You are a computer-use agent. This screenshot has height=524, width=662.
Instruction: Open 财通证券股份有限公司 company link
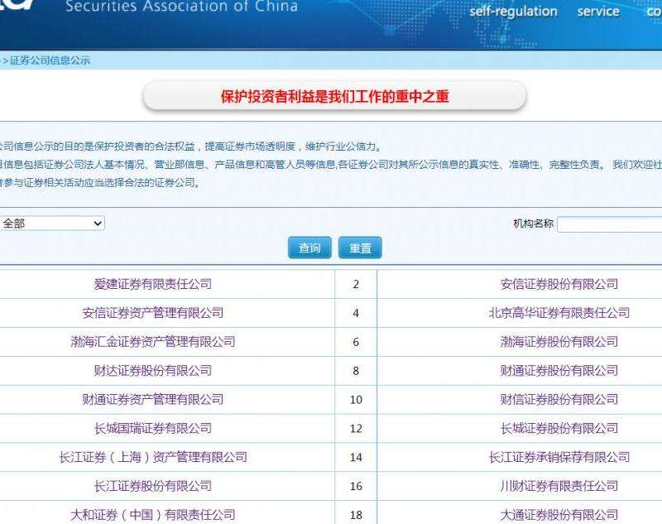click(559, 371)
